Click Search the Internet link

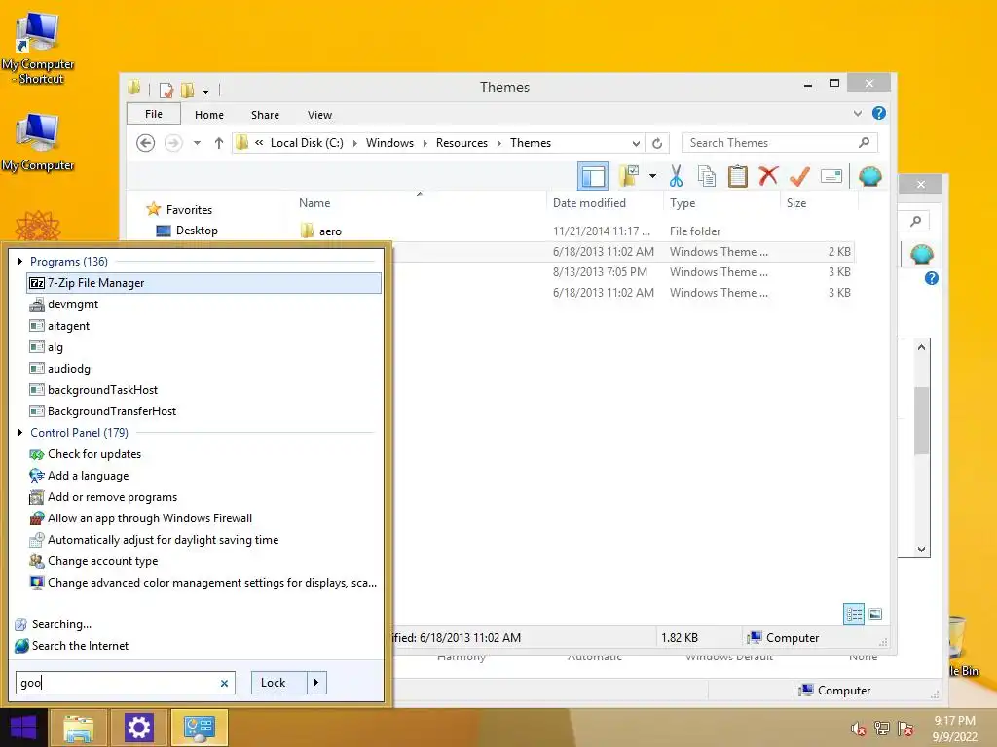tap(80, 646)
